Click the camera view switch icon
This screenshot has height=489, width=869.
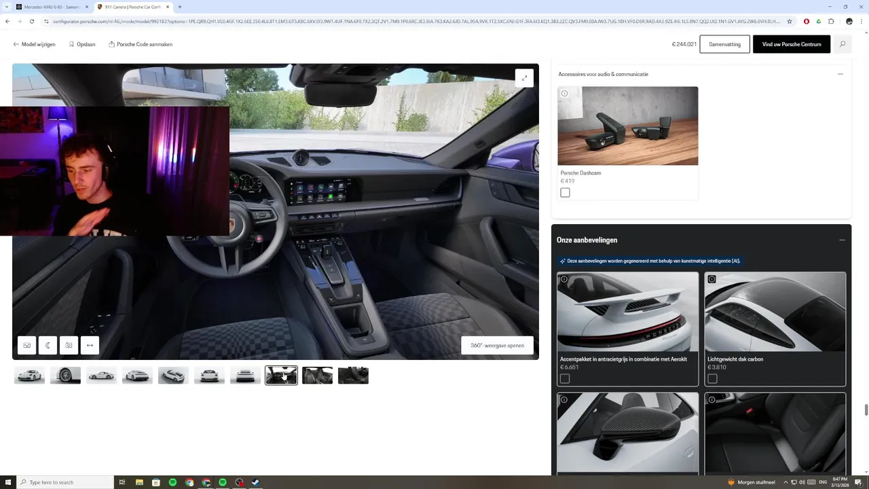click(69, 345)
